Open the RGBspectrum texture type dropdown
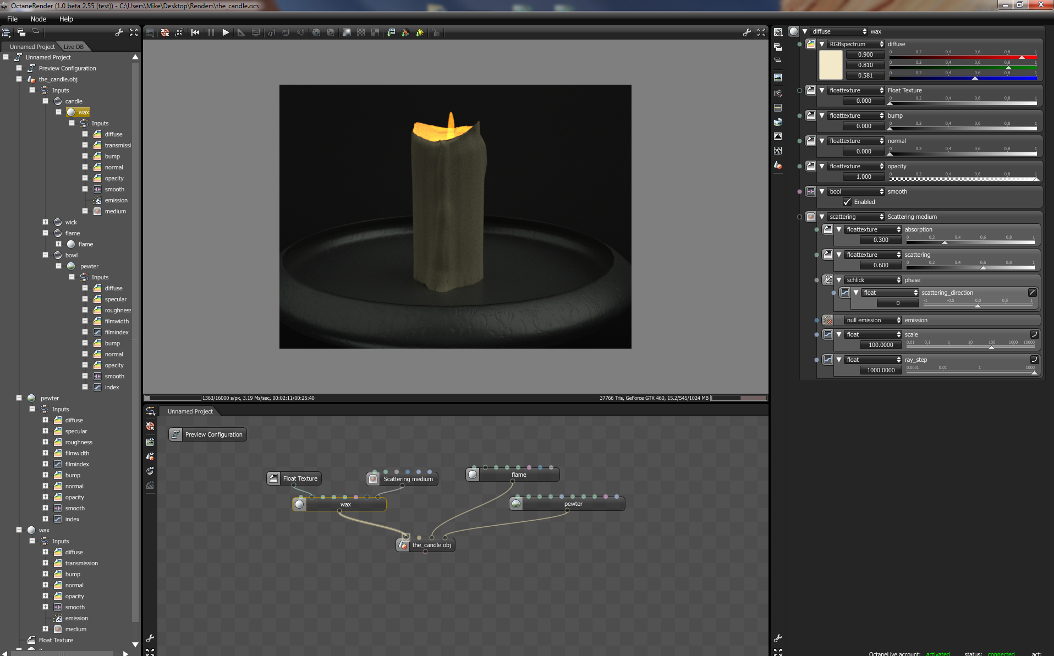Viewport: 1054px width, 656px height. coord(856,44)
